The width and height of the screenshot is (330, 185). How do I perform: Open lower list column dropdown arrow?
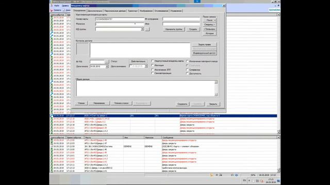278,138
